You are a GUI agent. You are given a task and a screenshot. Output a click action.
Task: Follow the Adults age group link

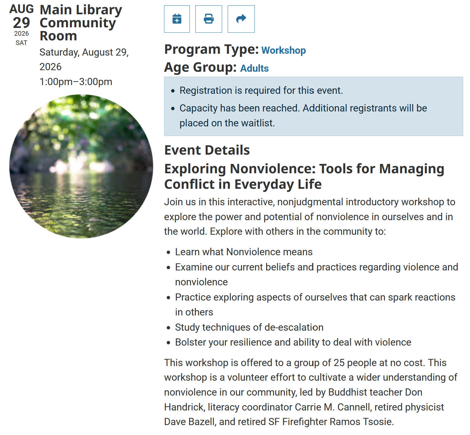[254, 68]
